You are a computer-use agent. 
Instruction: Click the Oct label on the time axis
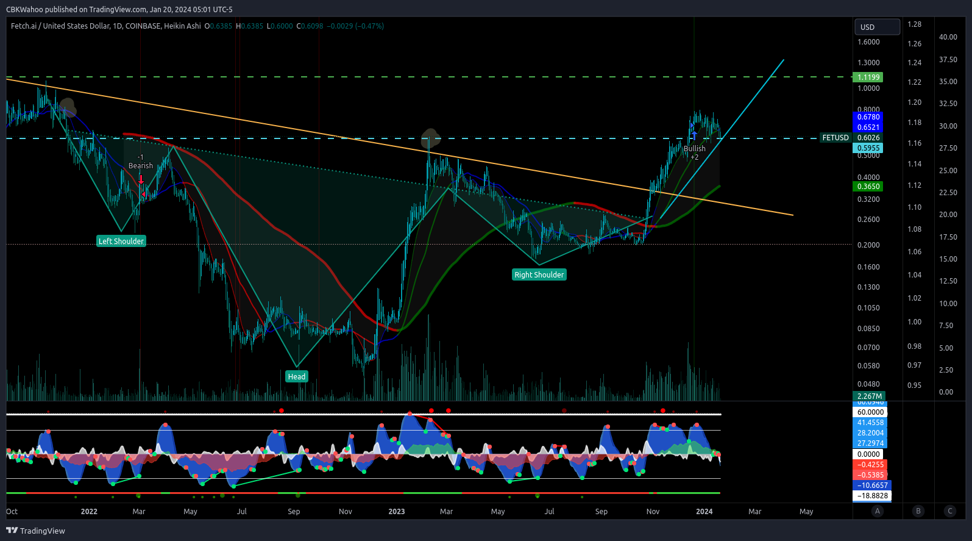(12, 512)
